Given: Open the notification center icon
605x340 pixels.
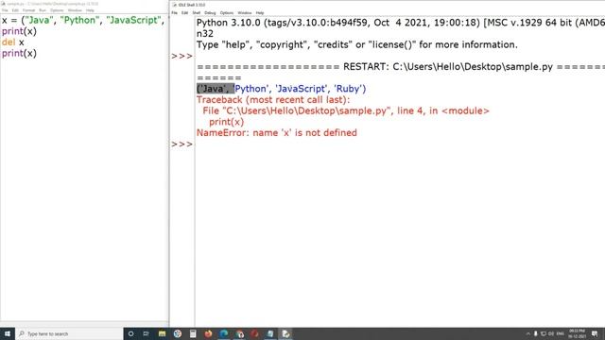Looking at the screenshot, I should (595, 333).
